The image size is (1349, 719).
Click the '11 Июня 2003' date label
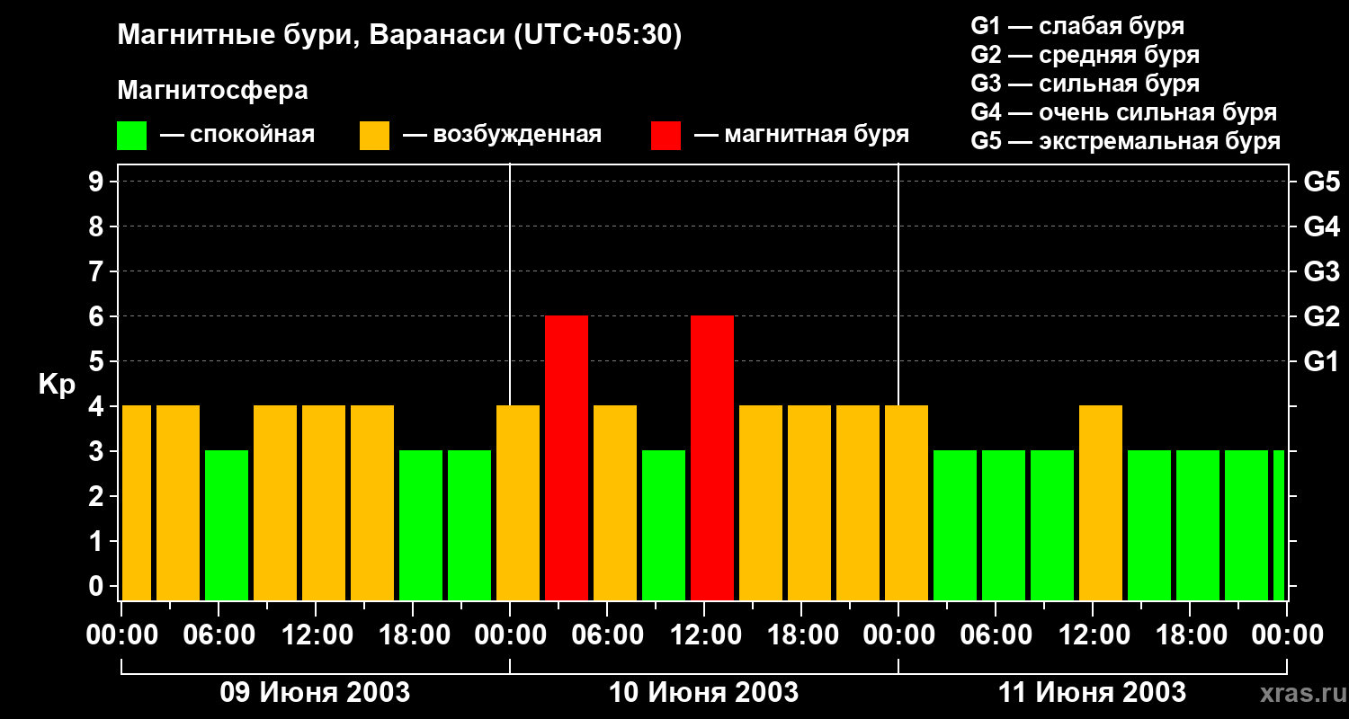(1092, 693)
